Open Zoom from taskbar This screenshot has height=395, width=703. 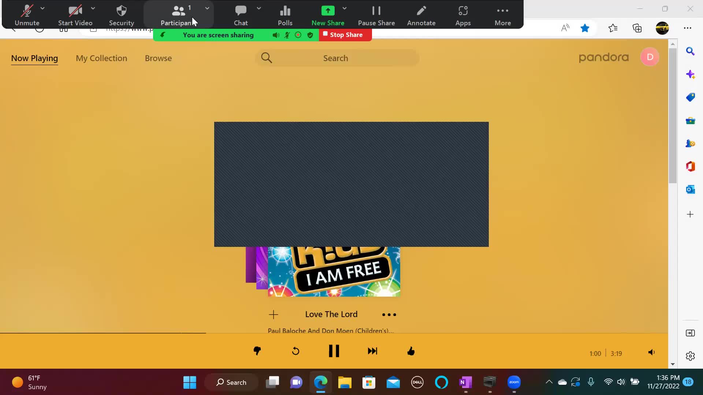tap(514, 382)
